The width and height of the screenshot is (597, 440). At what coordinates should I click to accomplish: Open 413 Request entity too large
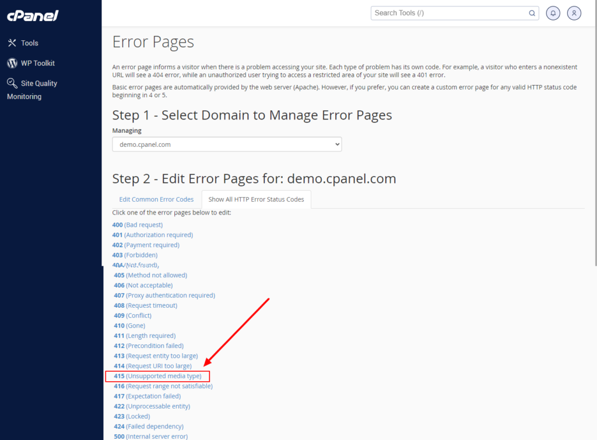[x=156, y=356]
